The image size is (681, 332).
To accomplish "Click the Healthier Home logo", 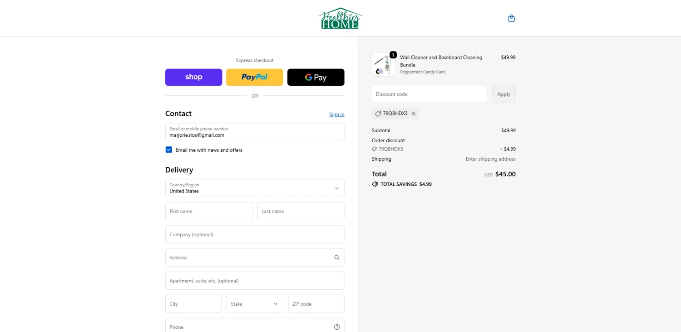I will [340, 18].
